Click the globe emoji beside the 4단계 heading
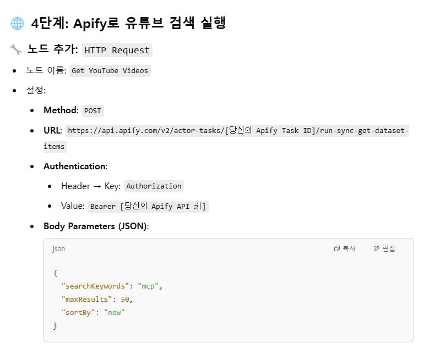The width and height of the screenshot is (424, 349). (x=17, y=24)
